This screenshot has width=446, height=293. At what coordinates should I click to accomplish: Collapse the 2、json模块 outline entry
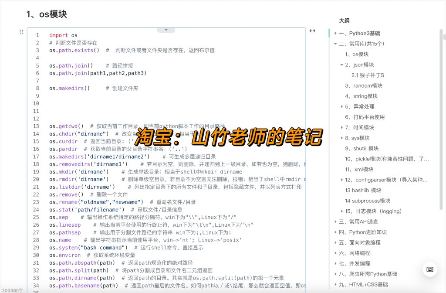click(x=341, y=65)
